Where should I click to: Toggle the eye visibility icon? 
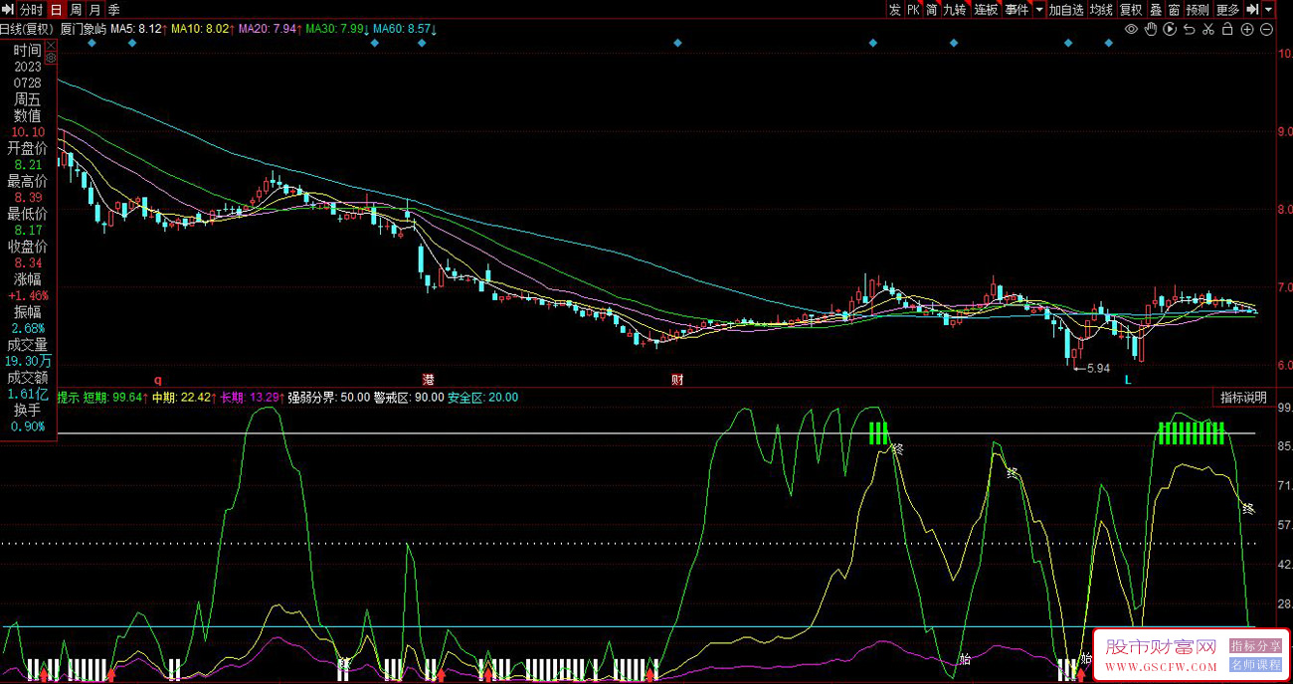pyautogui.click(x=1131, y=29)
